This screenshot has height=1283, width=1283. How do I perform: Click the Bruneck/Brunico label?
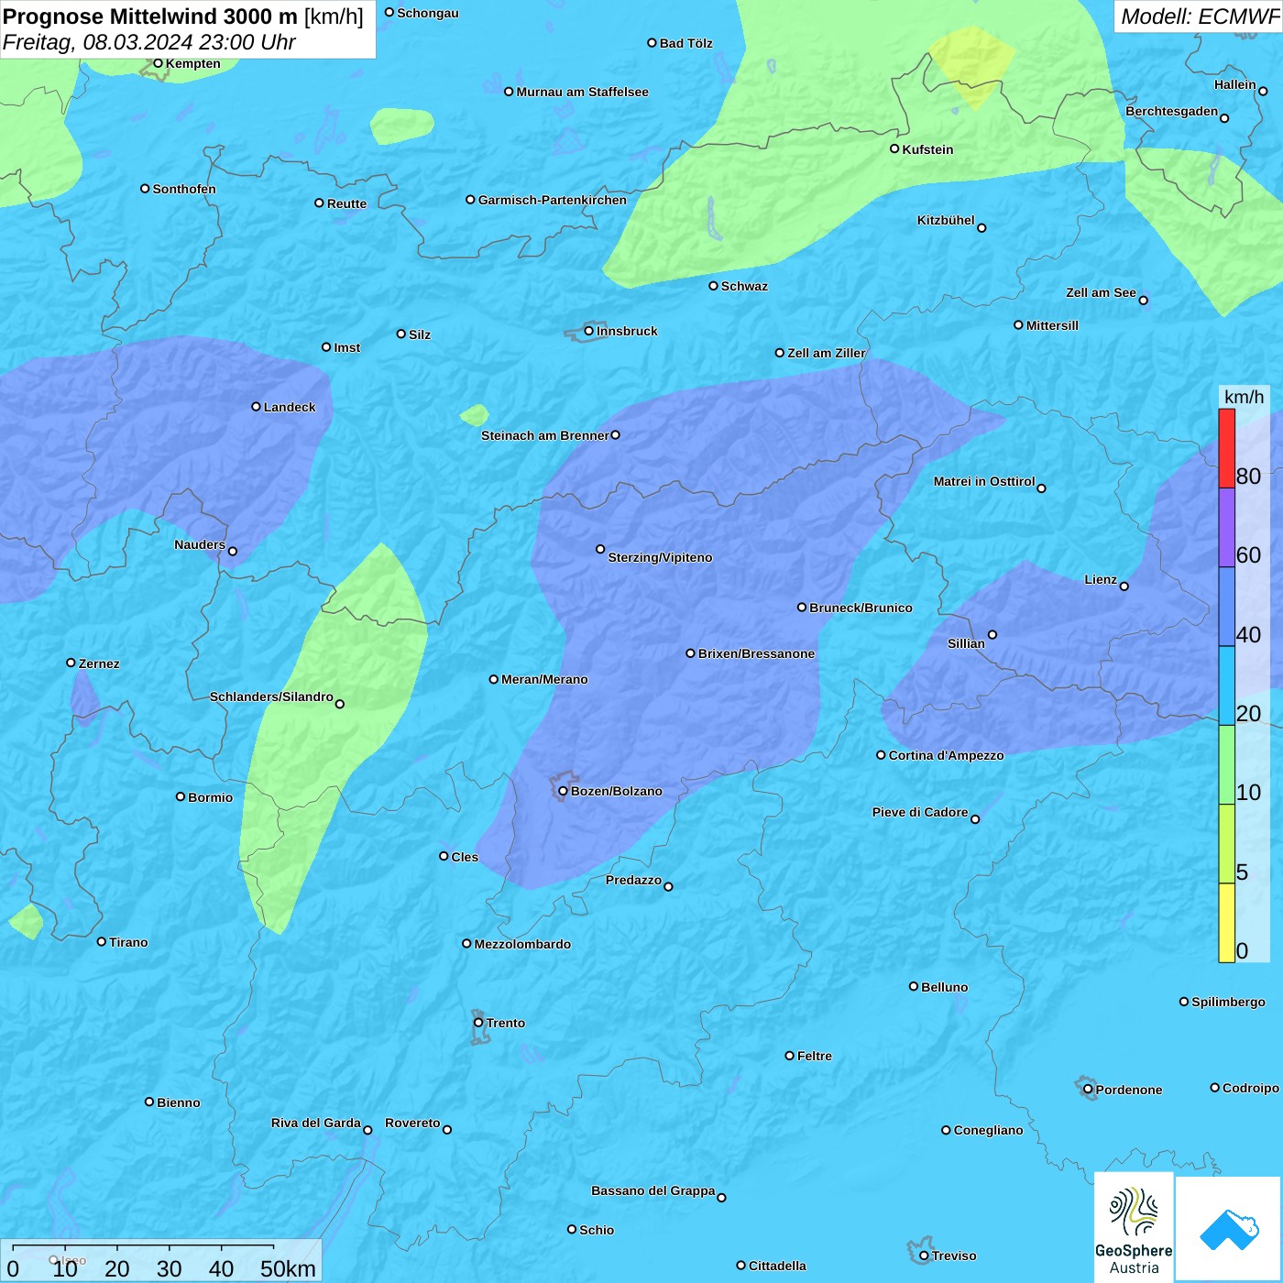pos(861,608)
